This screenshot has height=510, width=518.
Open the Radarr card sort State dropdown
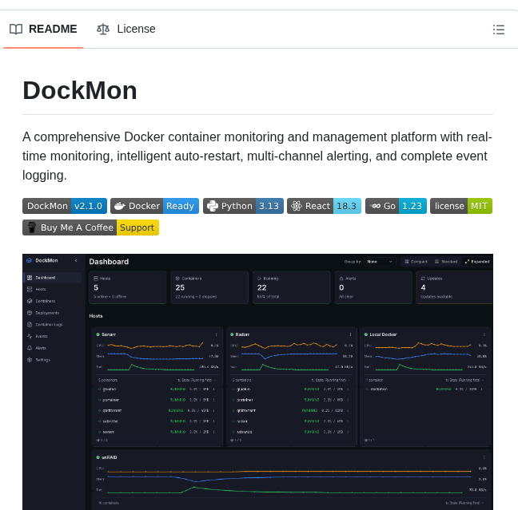point(331,380)
